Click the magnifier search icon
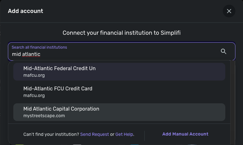 coord(223,51)
